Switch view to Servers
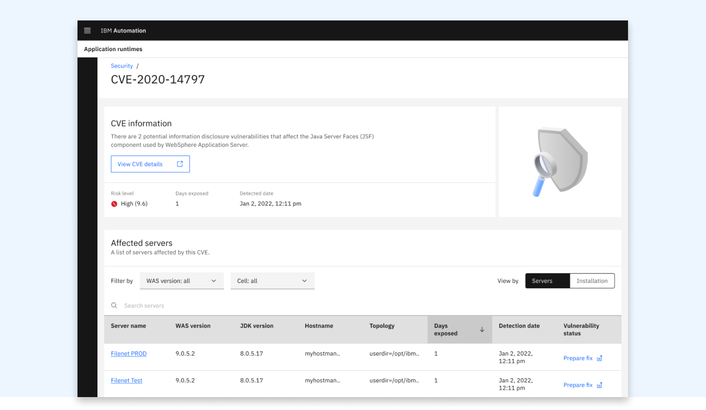Viewport: 706px width, 410px height. (547, 281)
